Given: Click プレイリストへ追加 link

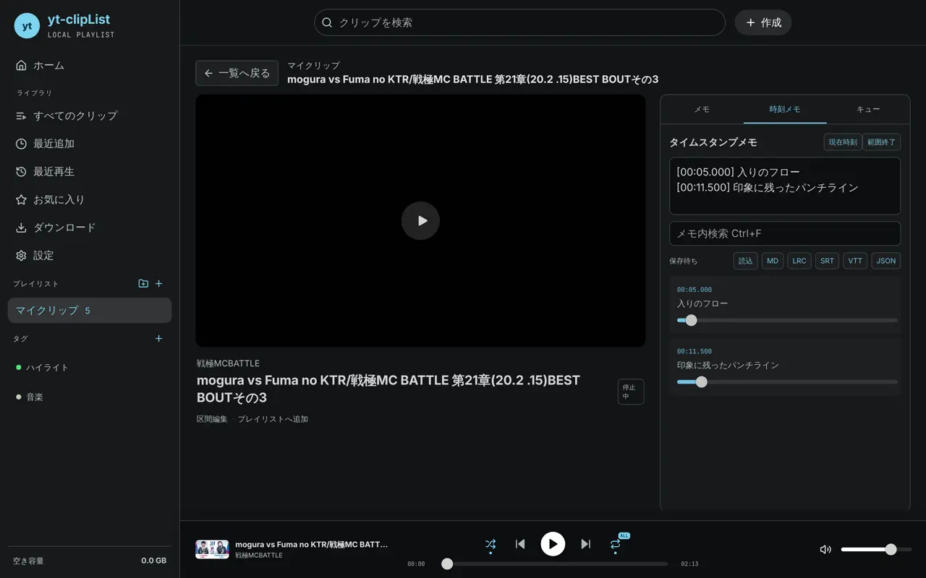Looking at the screenshot, I should (273, 419).
